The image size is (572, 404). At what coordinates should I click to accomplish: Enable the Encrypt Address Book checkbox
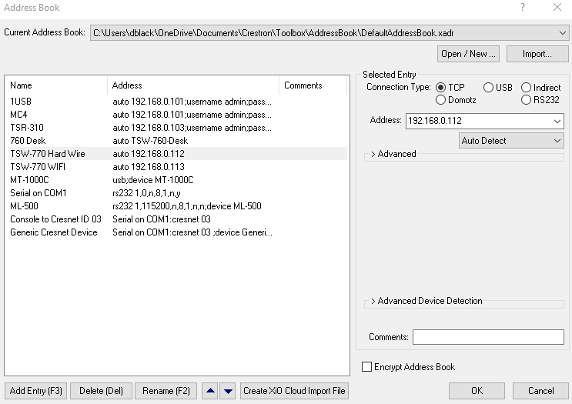(367, 367)
